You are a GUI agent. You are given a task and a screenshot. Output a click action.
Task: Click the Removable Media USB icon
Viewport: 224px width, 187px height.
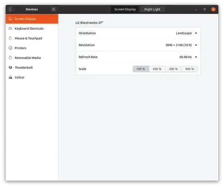(10, 58)
